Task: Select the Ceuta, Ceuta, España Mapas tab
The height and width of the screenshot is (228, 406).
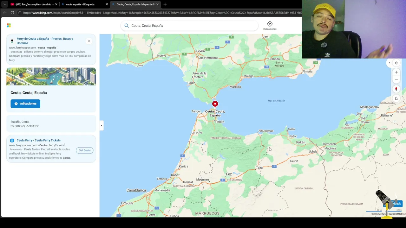Action: (135, 4)
